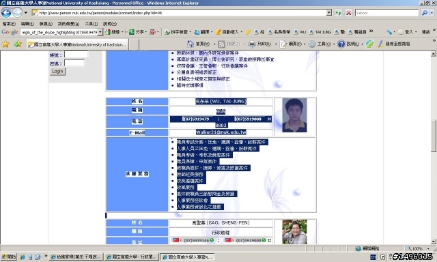The height and width of the screenshot is (262, 437).
Task: Open the 網頁(P) Page command menu
Action: 292,44
